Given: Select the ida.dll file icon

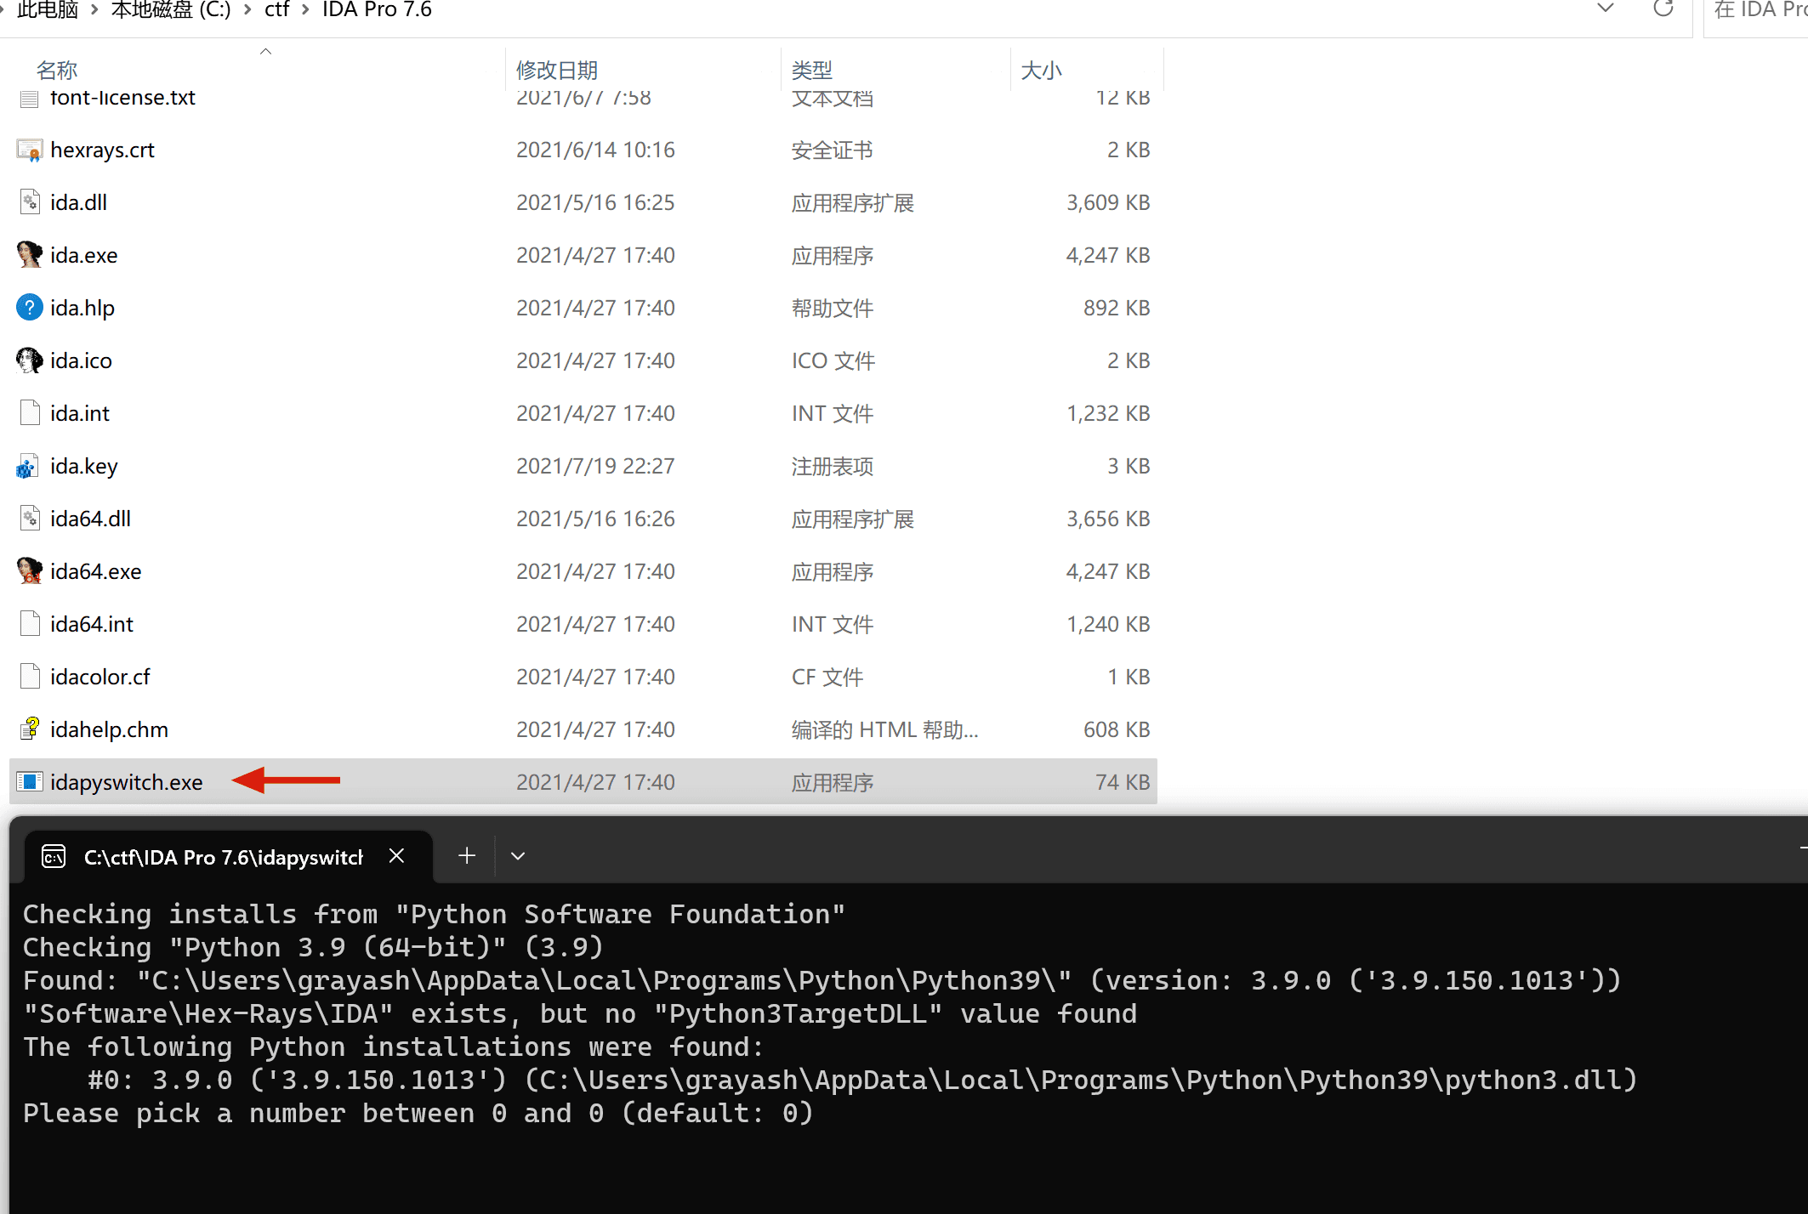Looking at the screenshot, I should tap(30, 203).
